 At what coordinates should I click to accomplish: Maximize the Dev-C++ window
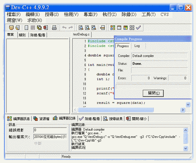point(181,8)
